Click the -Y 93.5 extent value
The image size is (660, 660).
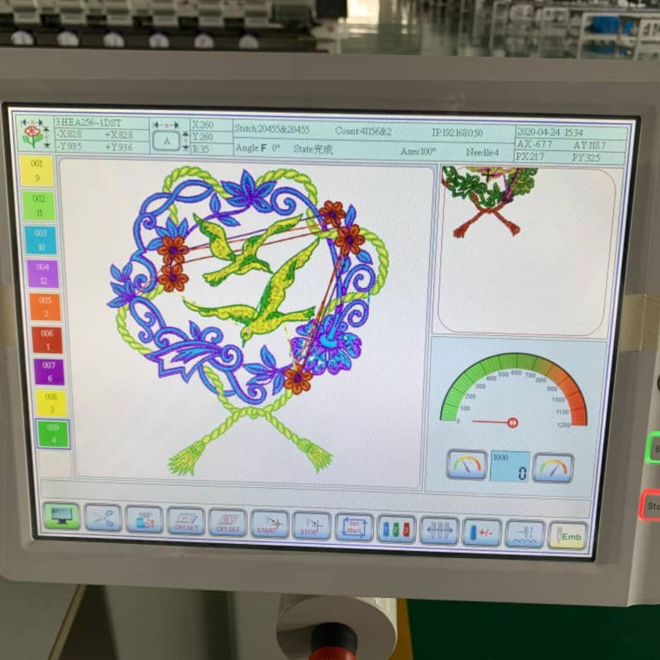tap(70, 146)
